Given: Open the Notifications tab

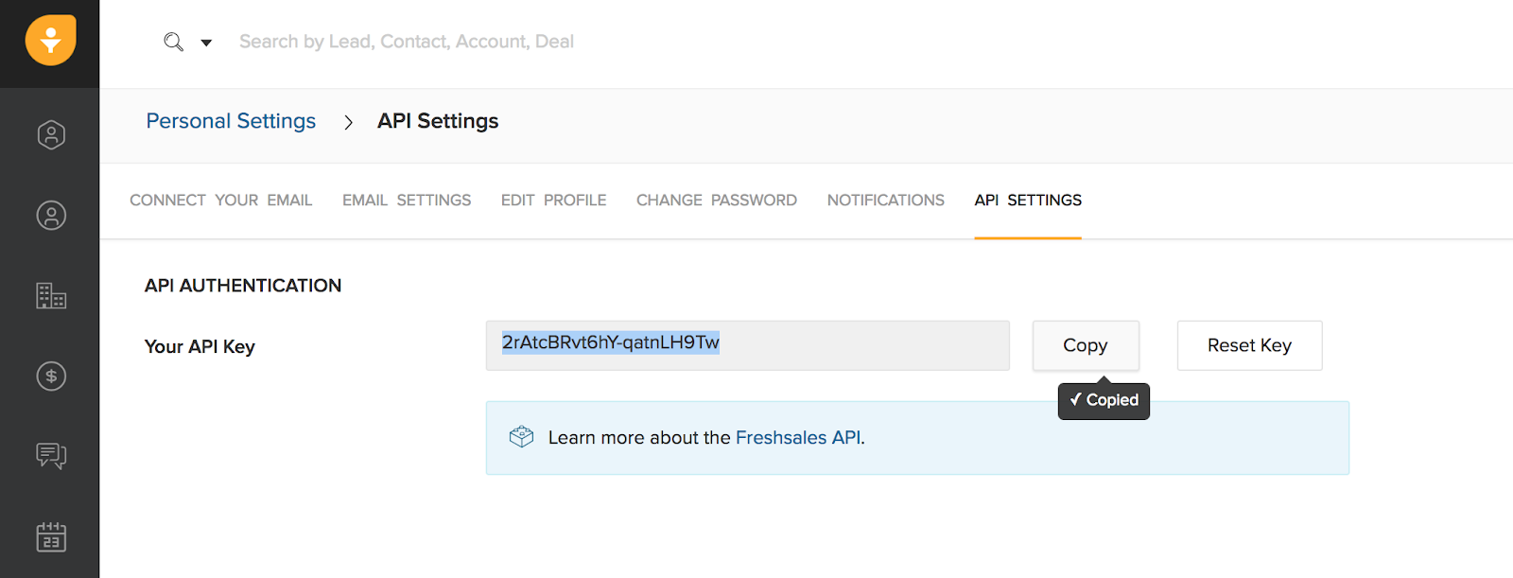Looking at the screenshot, I should pyautogui.click(x=885, y=201).
